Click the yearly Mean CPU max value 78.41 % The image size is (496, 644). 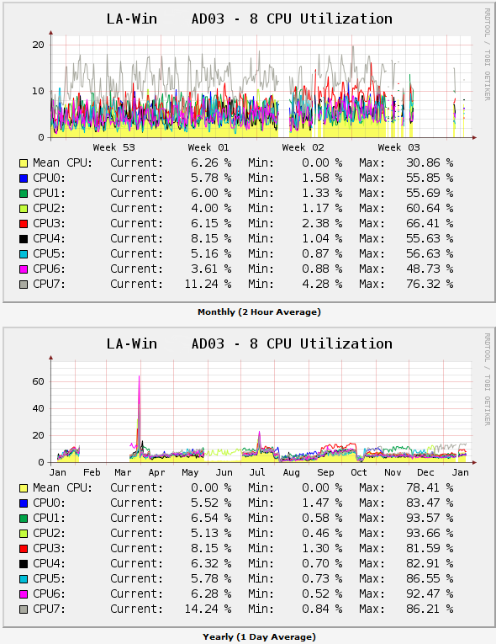tap(430, 488)
